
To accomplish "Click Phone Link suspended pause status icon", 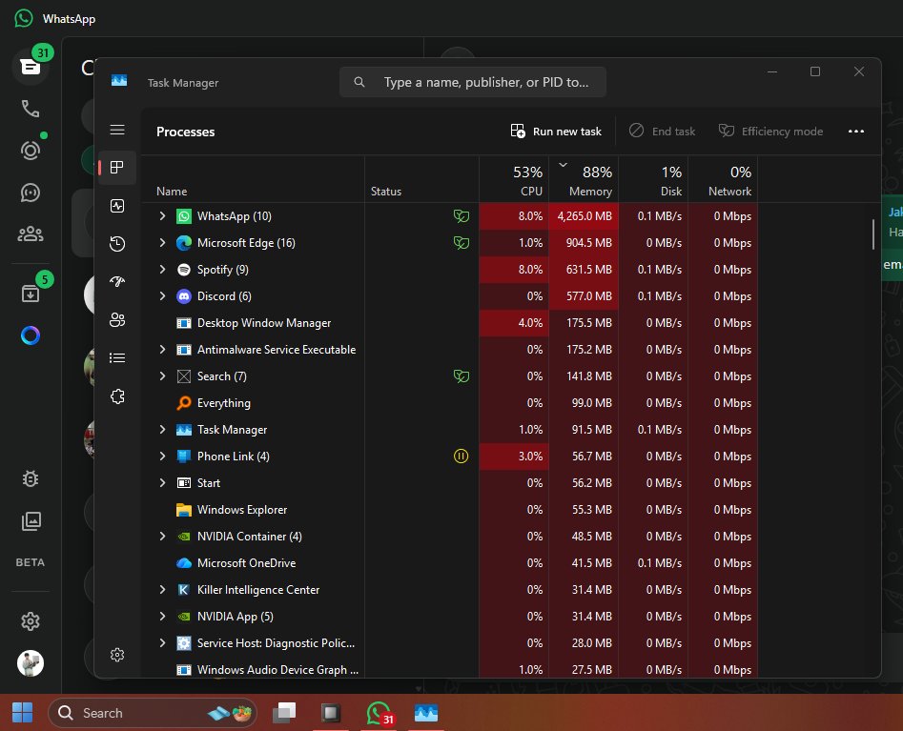I will (461, 456).
